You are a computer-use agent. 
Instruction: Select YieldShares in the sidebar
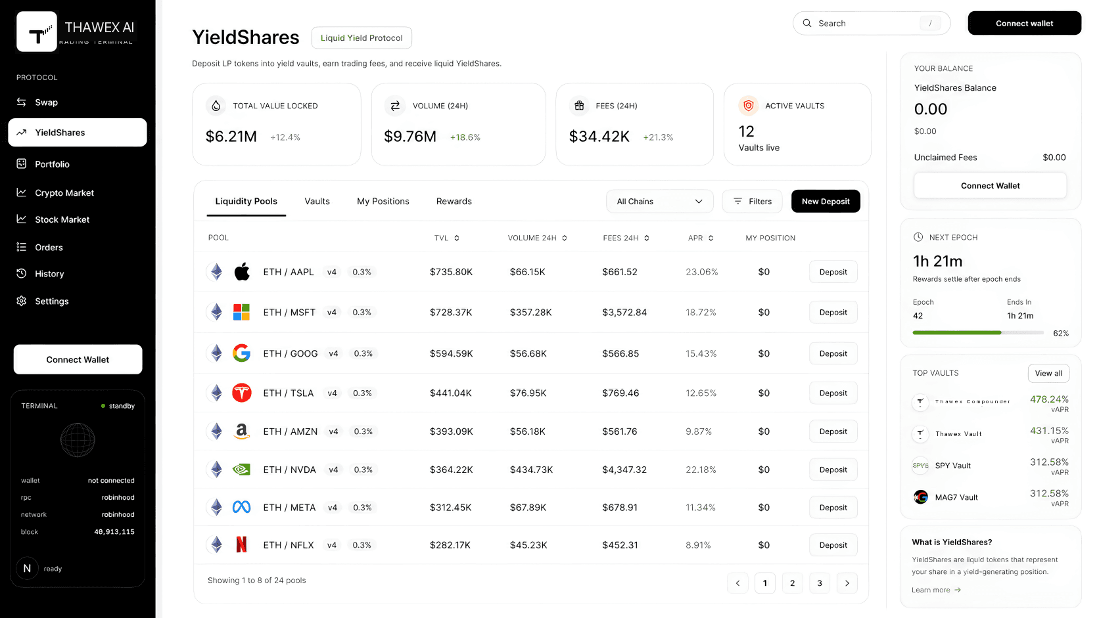click(78, 132)
